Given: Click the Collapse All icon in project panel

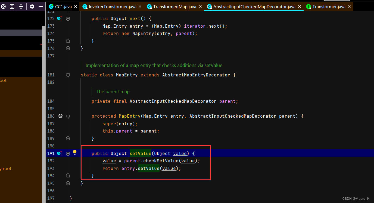Looking at the screenshot, I should point(21,7).
